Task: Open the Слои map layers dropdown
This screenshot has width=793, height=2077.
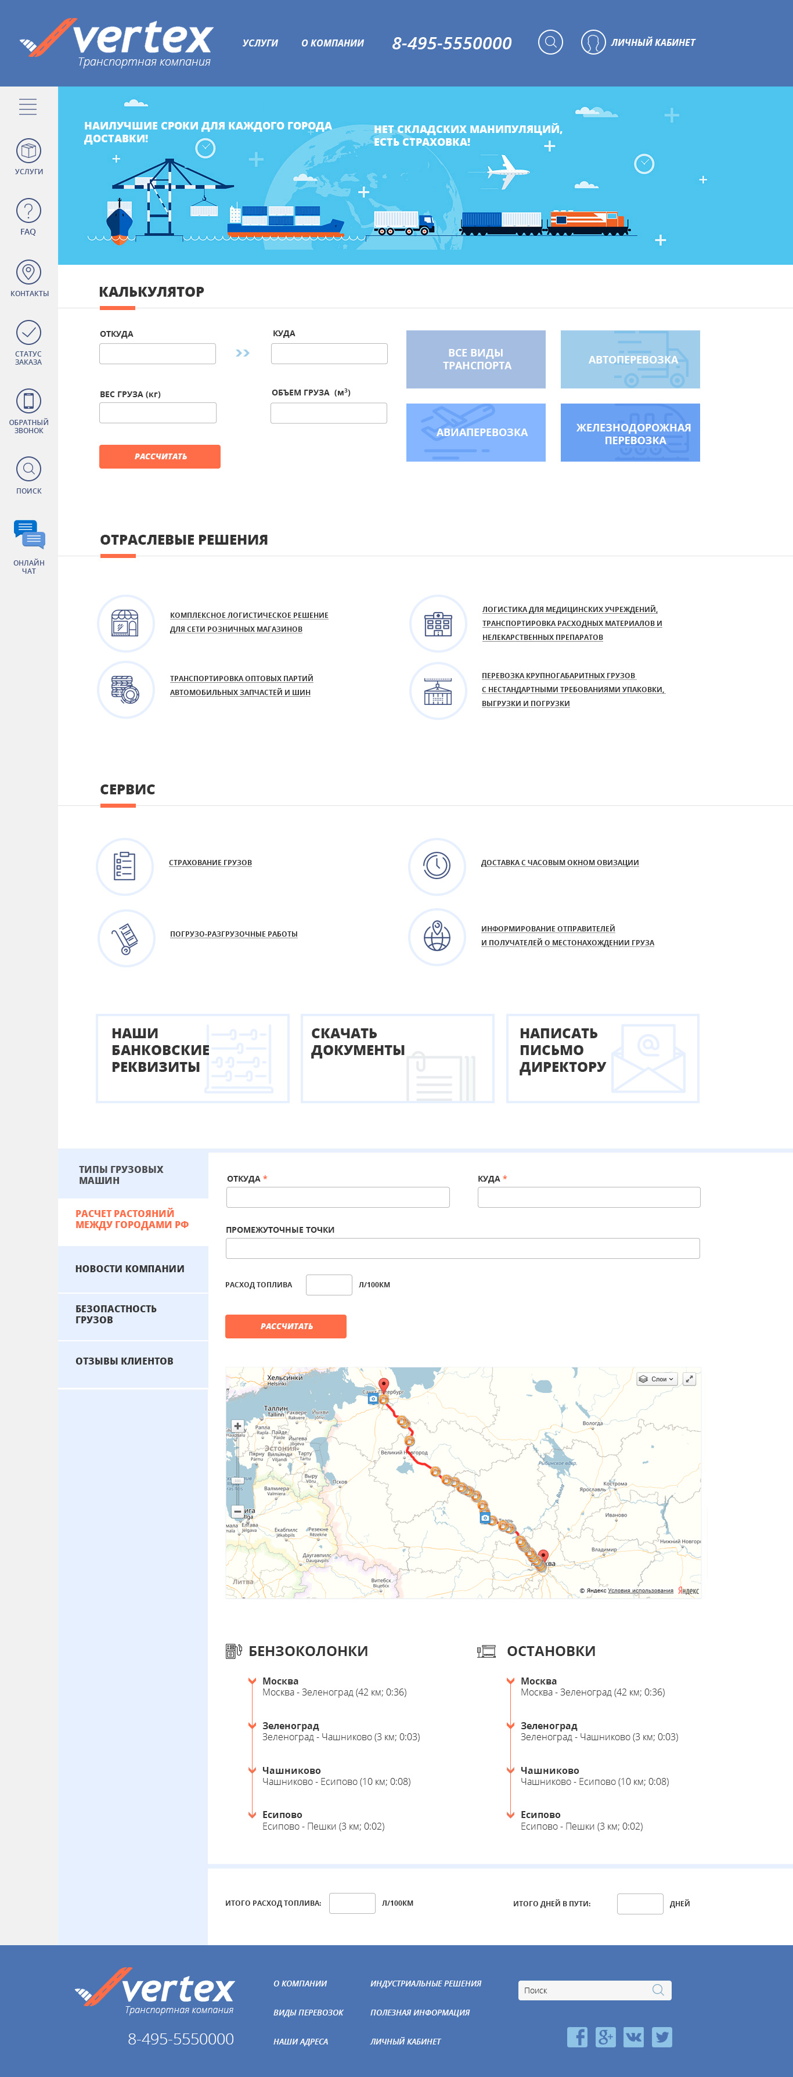Action: point(657,1378)
